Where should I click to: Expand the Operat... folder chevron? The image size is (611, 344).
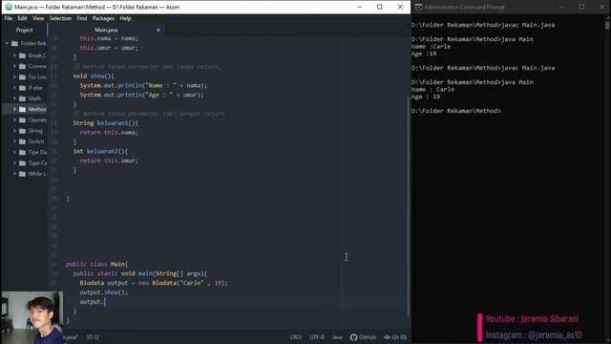click(14, 120)
